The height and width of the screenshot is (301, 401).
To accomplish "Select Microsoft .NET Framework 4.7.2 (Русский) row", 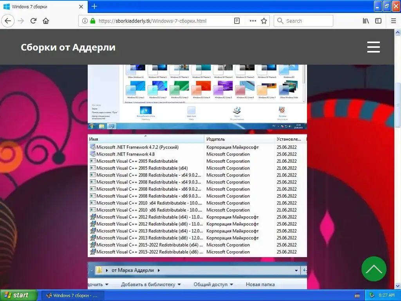I will click(x=197, y=147).
